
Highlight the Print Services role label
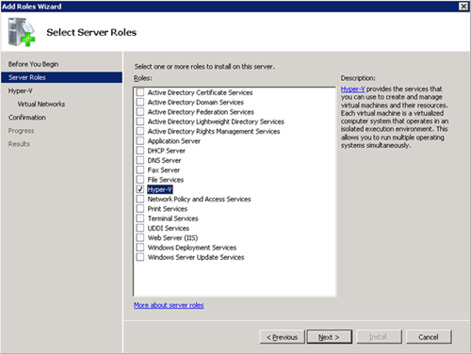pyautogui.click(x=168, y=209)
